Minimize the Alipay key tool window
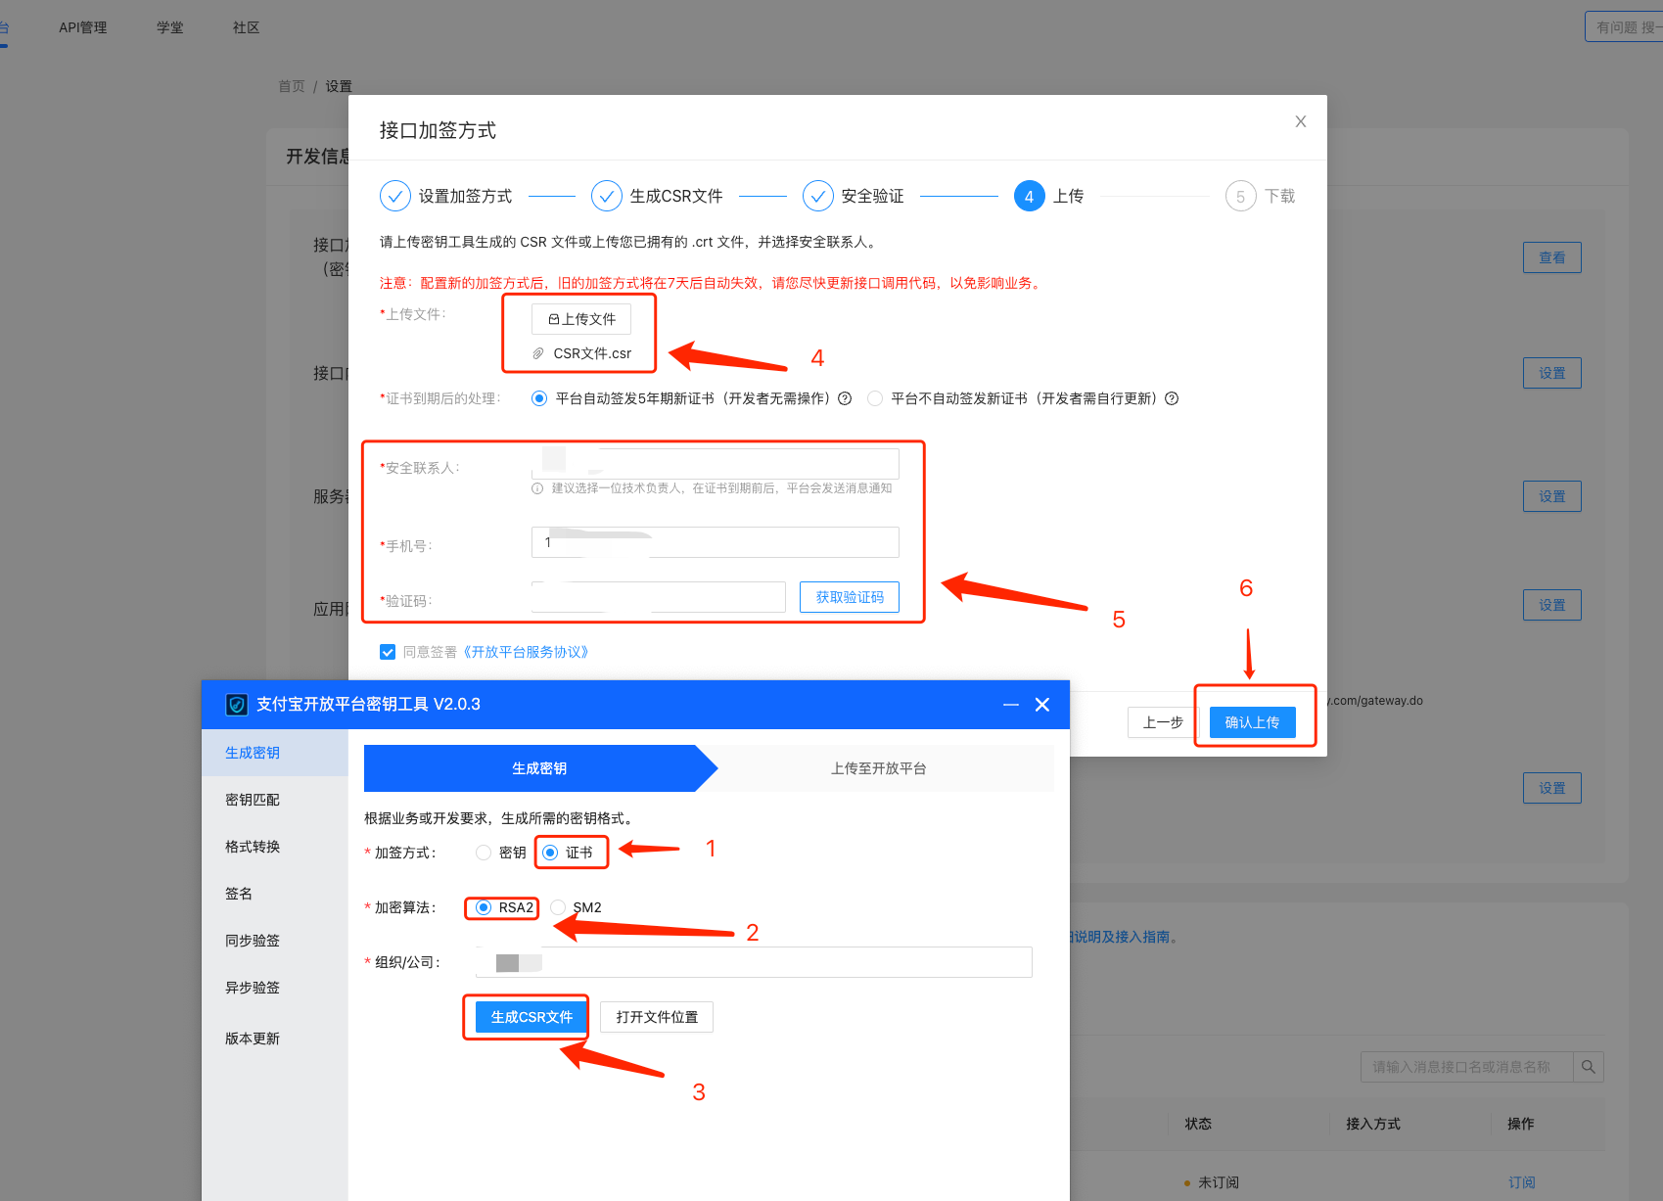Screen dimensions: 1663x1201 click(1011, 705)
